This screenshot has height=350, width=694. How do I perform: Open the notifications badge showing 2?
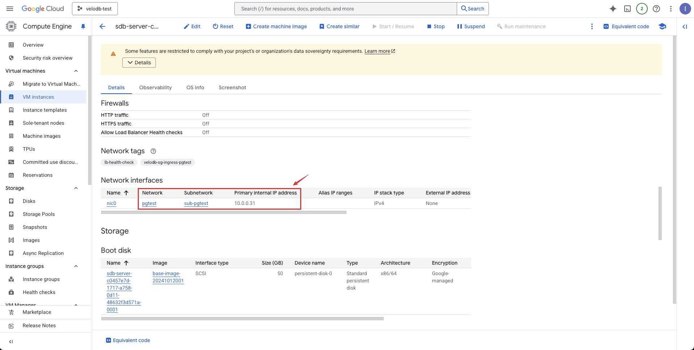642,9
